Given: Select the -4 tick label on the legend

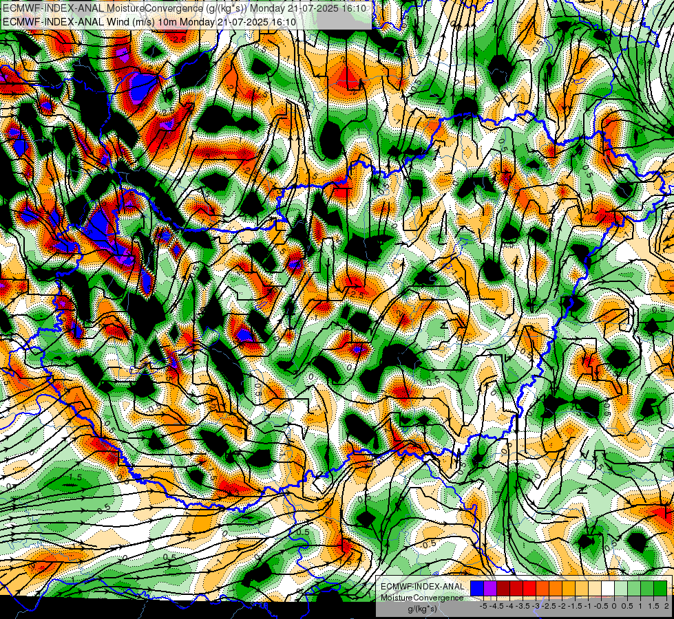Looking at the screenshot, I should coord(509,606).
